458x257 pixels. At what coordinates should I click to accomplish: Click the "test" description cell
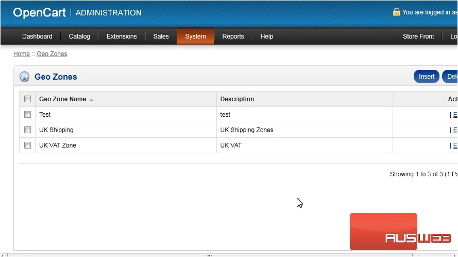point(225,115)
